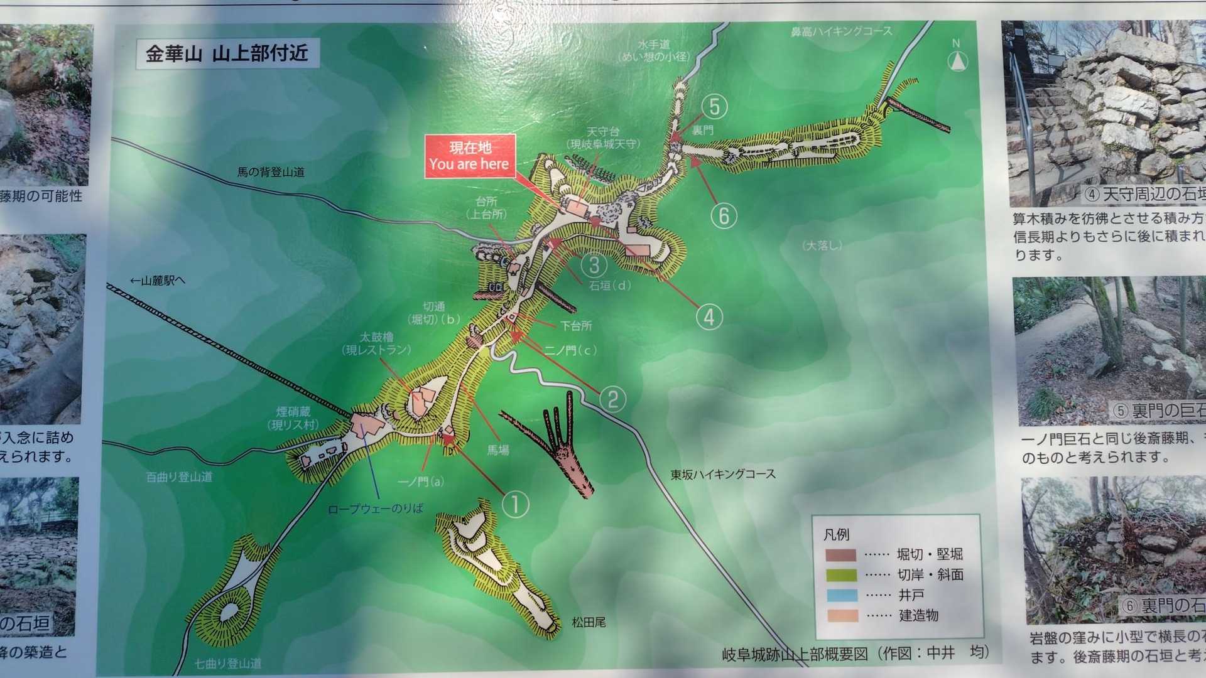
Task: Click the brown 堀切・竪堀 legend swatch
Action: click(840, 555)
